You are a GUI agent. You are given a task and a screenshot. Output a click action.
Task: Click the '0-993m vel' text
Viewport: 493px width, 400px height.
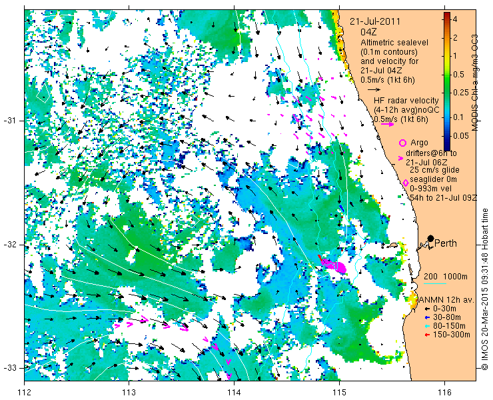coord(431,189)
